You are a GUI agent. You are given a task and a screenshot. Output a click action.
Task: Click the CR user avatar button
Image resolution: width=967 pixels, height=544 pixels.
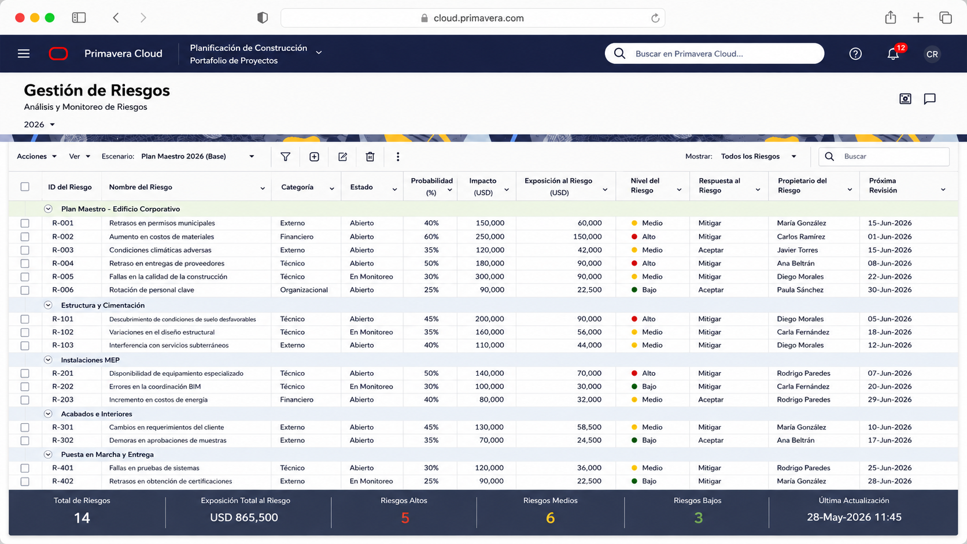click(x=932, y=54)
